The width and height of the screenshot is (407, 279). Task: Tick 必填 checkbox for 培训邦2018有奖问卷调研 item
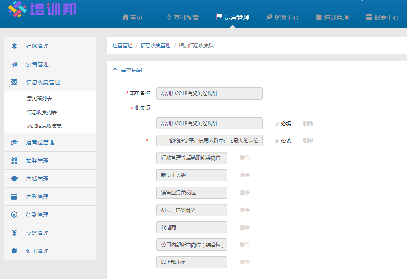coord(277,124)
